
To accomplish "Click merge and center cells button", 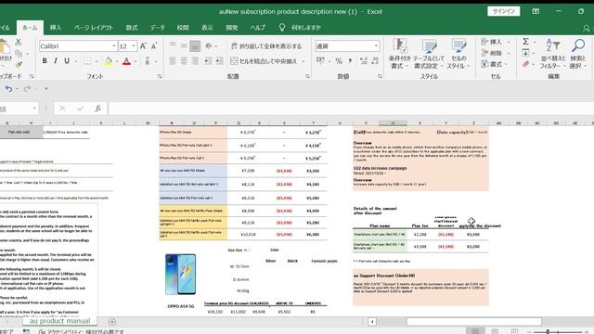I will pyautogui.click(x=264, y=60).
